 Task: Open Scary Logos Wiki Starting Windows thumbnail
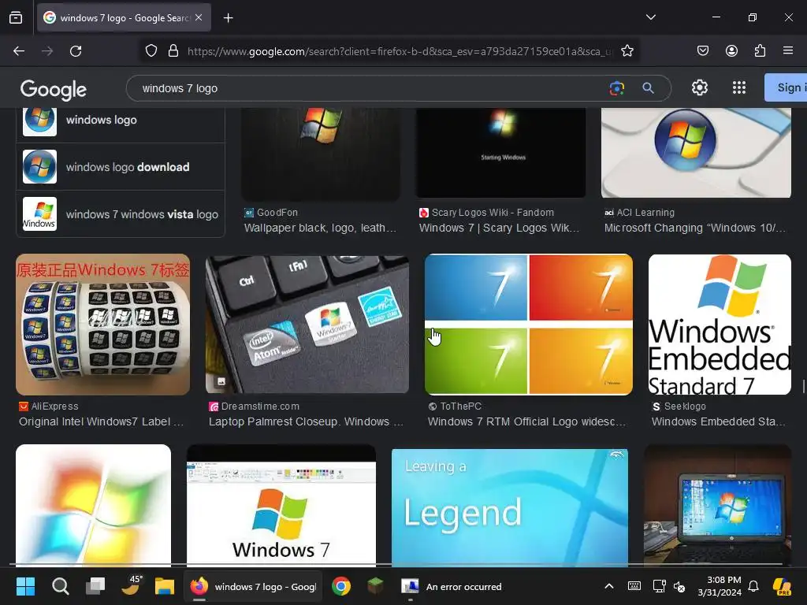click(500, 154)
